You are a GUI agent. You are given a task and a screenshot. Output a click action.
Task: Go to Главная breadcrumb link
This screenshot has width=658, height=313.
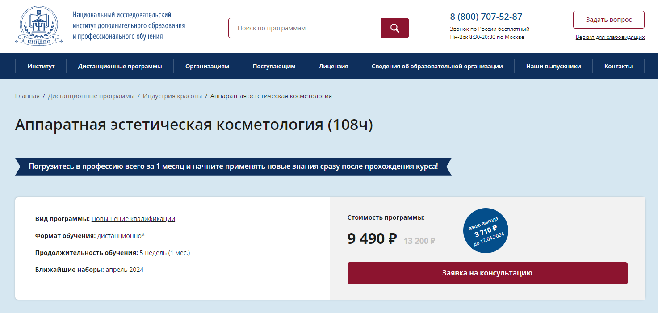click(x=27, y=96)
